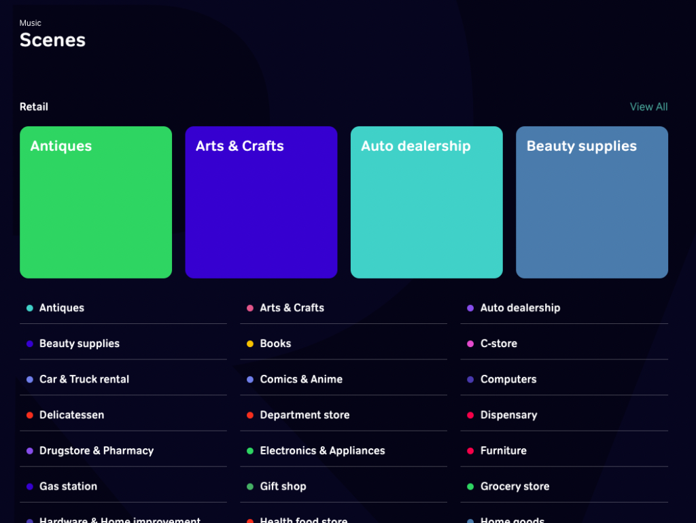696x523 pixels.
Task: Click the Music breadcrumb above Scenes
Action: (30, 23)
